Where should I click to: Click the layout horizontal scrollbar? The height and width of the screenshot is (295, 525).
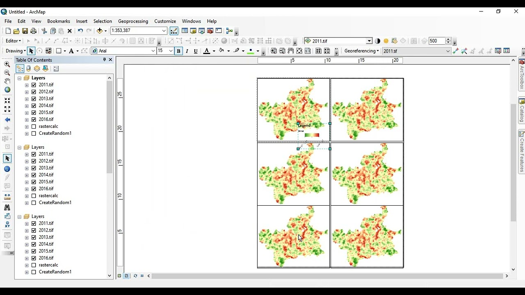click(328, 276)
